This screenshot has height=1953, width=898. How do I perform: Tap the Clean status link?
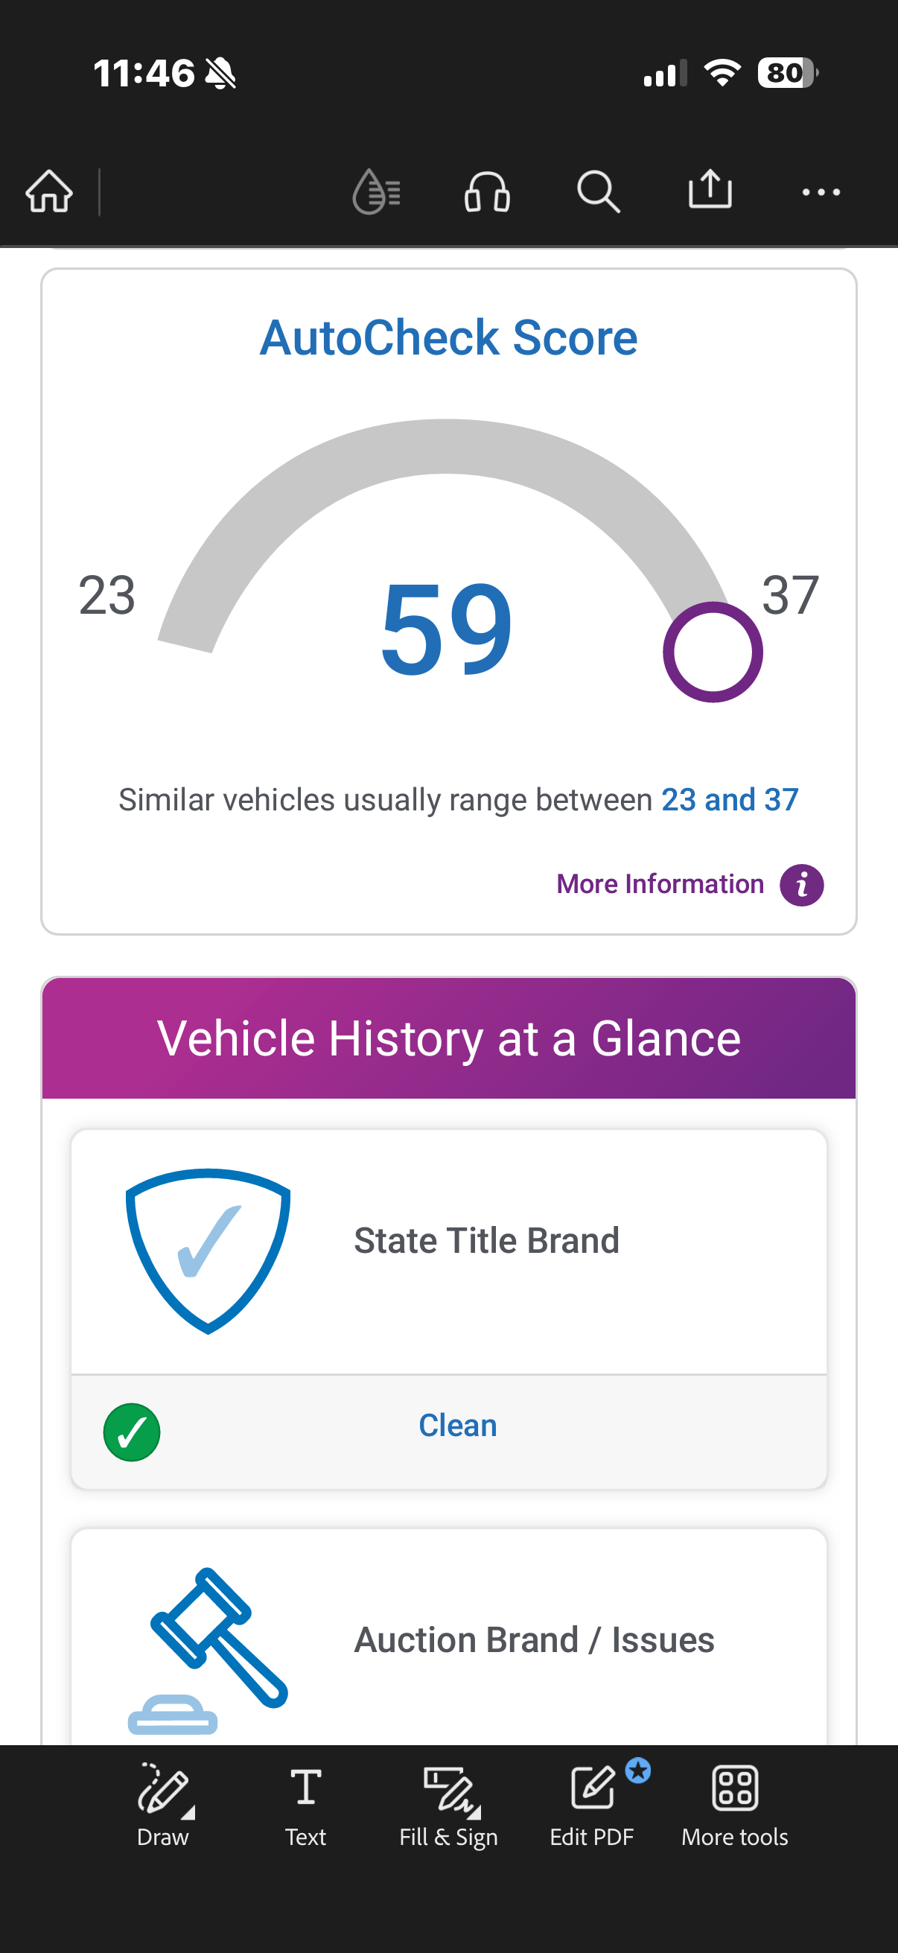458,1426
